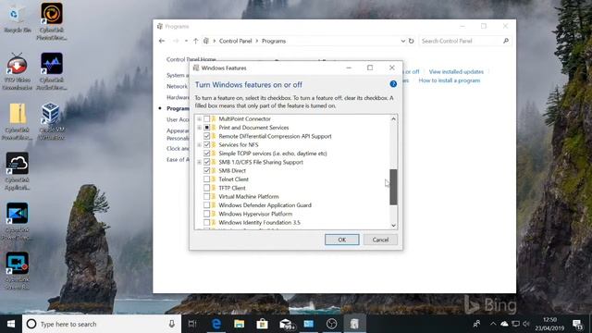Open the Recycle Bin desktop icon
The image size is (592, 333).
click(17, 18)
